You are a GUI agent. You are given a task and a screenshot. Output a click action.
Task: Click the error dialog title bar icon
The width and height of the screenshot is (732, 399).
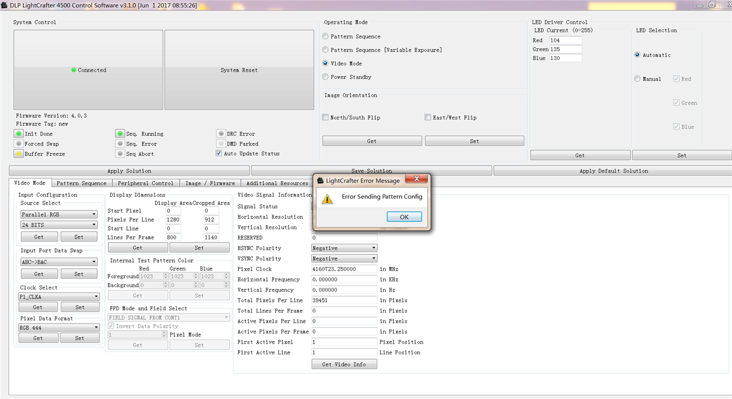pos(320,180)
